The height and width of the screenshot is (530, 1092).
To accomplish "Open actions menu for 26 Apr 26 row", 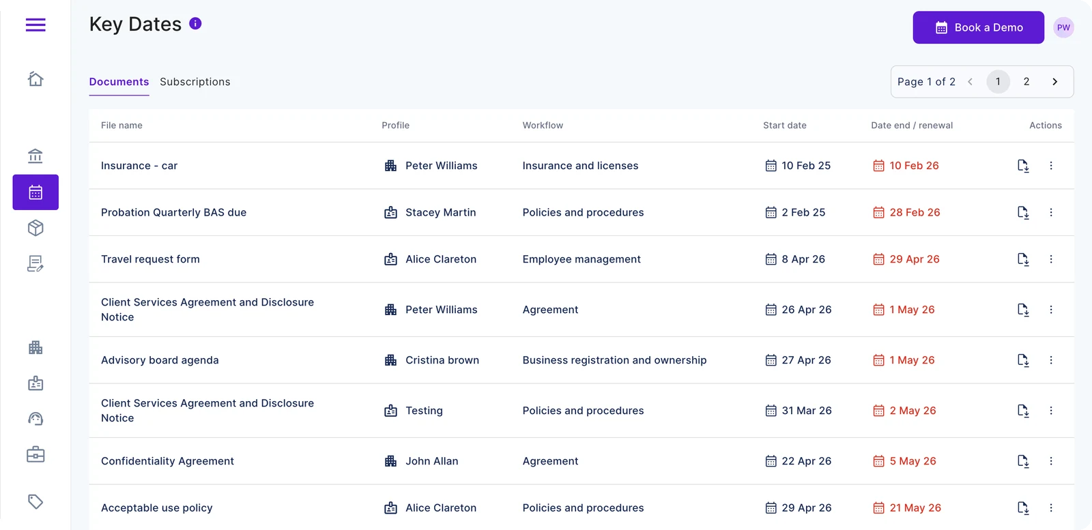I will pyautogui.click(x=1051, y=310).
